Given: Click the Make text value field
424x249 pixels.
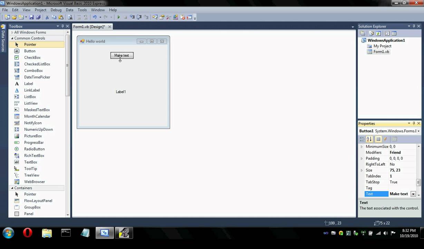Looking at the screenshot, I should coord(399,194).
